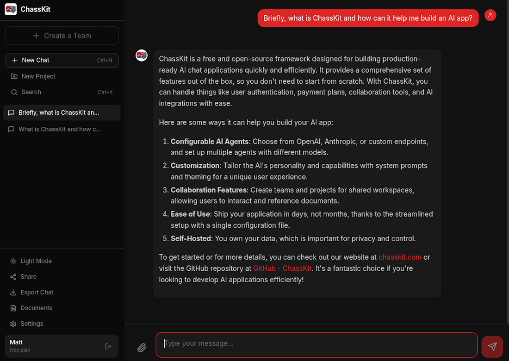This screenshot has height=361, width=509.
Task: Create a New Project
Action: click(x=34, y=76)
